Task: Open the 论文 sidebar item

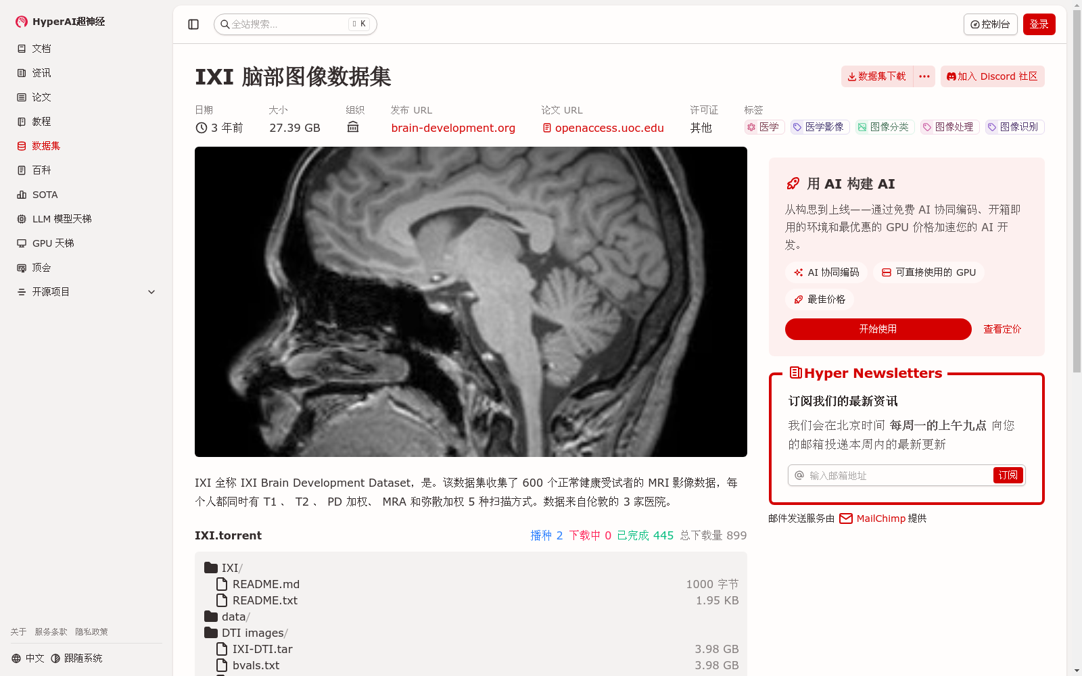Action: [87, 97]
